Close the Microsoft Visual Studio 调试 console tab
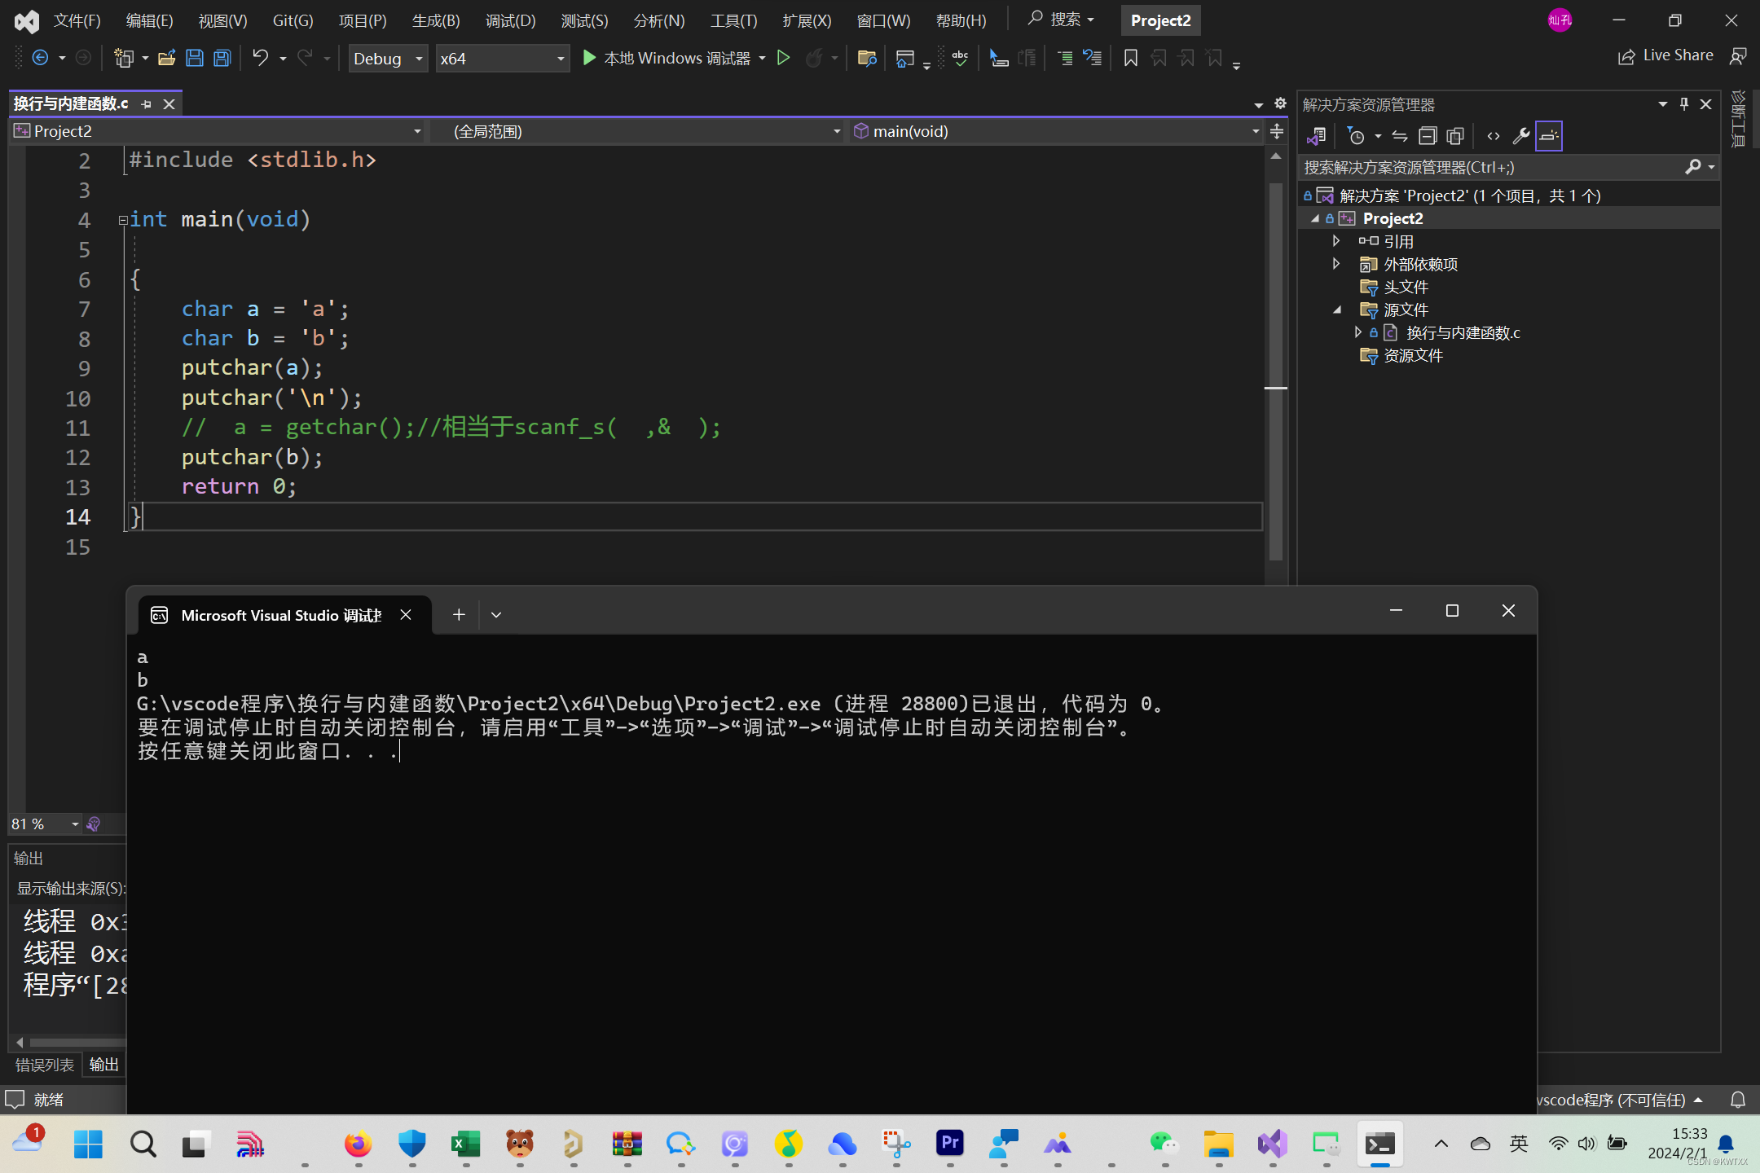The width and height of the screenshot is (1760, 1173). point(406,615)
